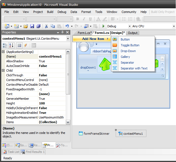Select the contextMenu1 component in tray
The height and width of the screenshot is (162, 176).
tap(131, 134)
